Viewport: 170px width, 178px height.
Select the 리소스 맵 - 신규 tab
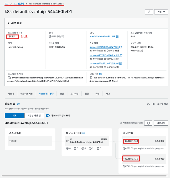pyautogui.click(x=46, y=94)
